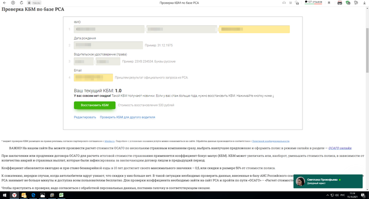
Task: Show the site reviews counter (137 отзывов)
Action: click(314, 2)
